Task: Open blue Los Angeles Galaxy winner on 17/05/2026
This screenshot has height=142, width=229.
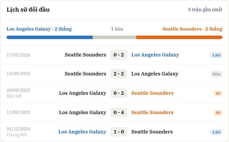Action: (155, 55)
